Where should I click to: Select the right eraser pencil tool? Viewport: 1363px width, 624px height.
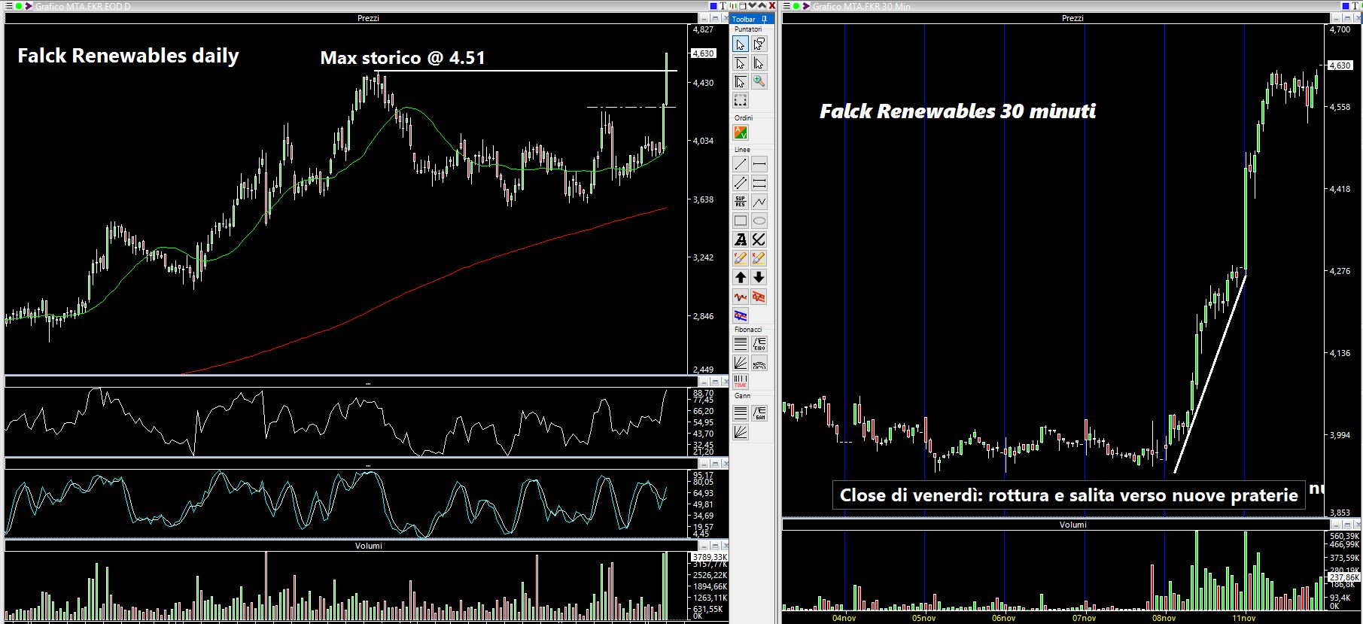point(759,258)
